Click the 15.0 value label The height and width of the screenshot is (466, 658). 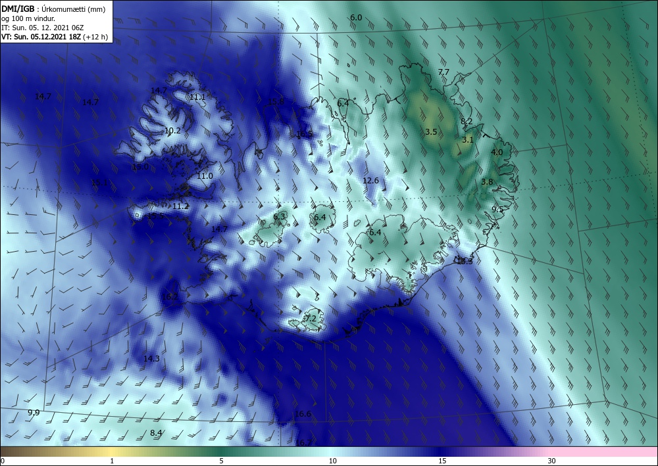(141, 167)
